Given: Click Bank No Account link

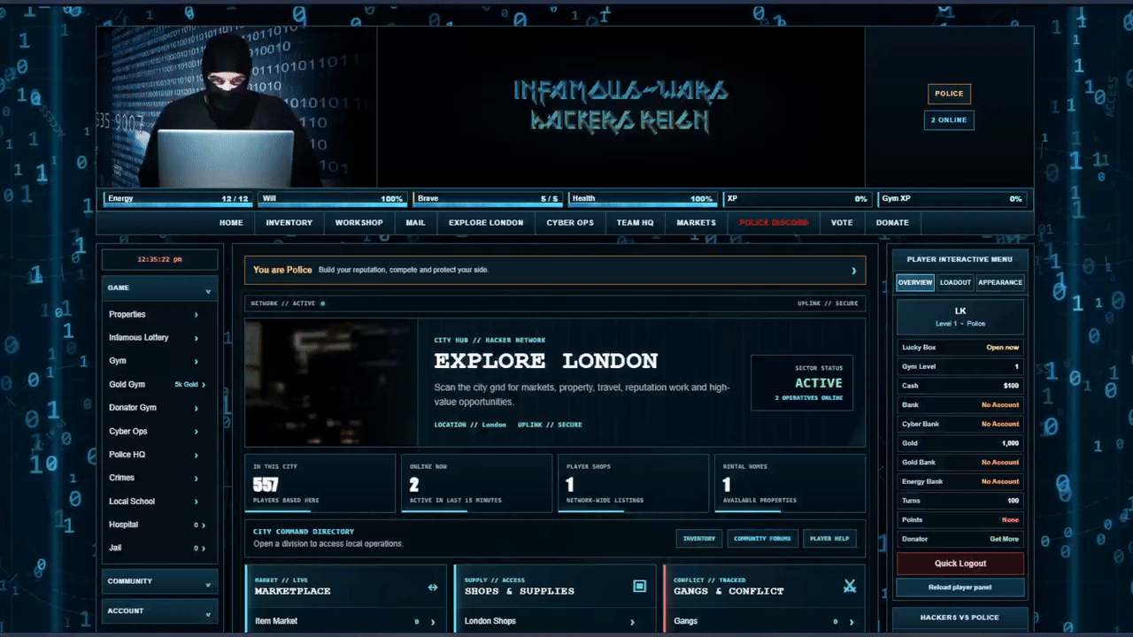Looking at the screenshot, I should tap(1000, 405).
